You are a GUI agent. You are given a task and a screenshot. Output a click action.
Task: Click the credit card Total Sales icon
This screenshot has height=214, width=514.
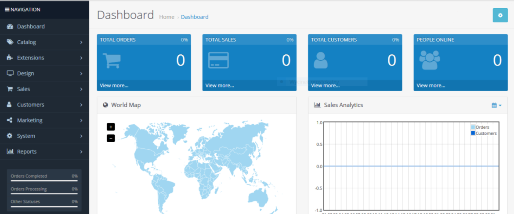[218, 60]
